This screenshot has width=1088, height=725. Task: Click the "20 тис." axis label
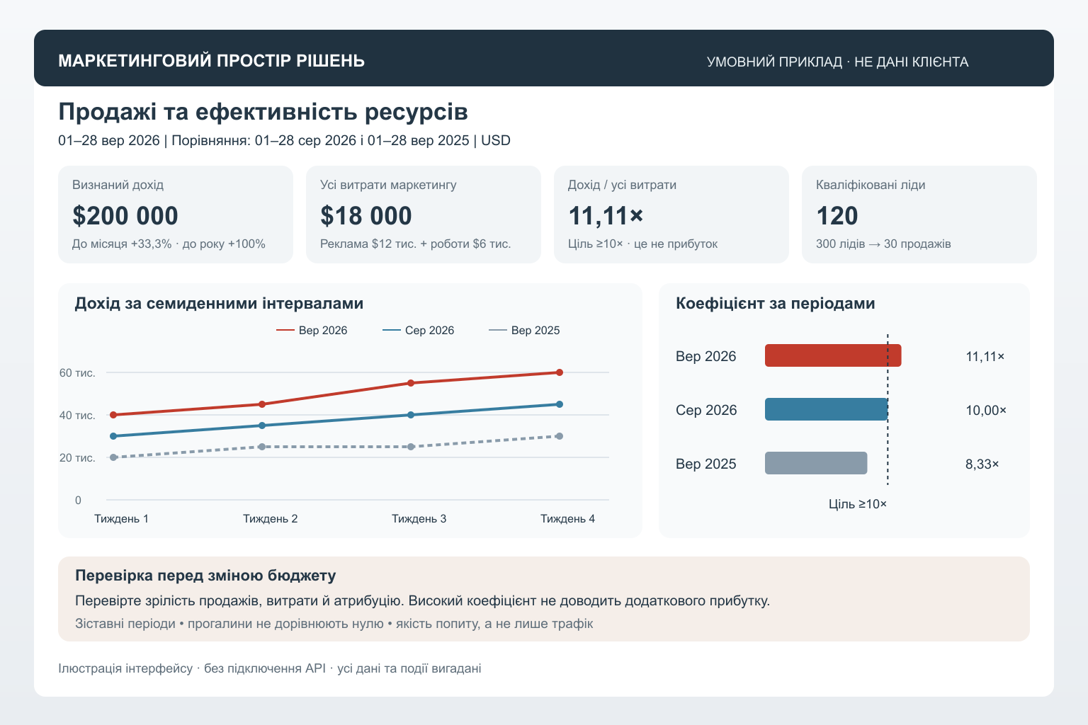click(x=77, y=458)
